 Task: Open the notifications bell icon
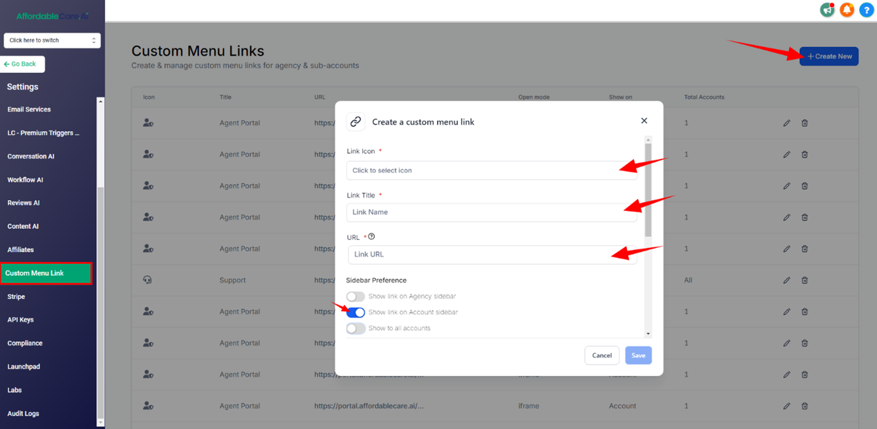coord(847,10)
